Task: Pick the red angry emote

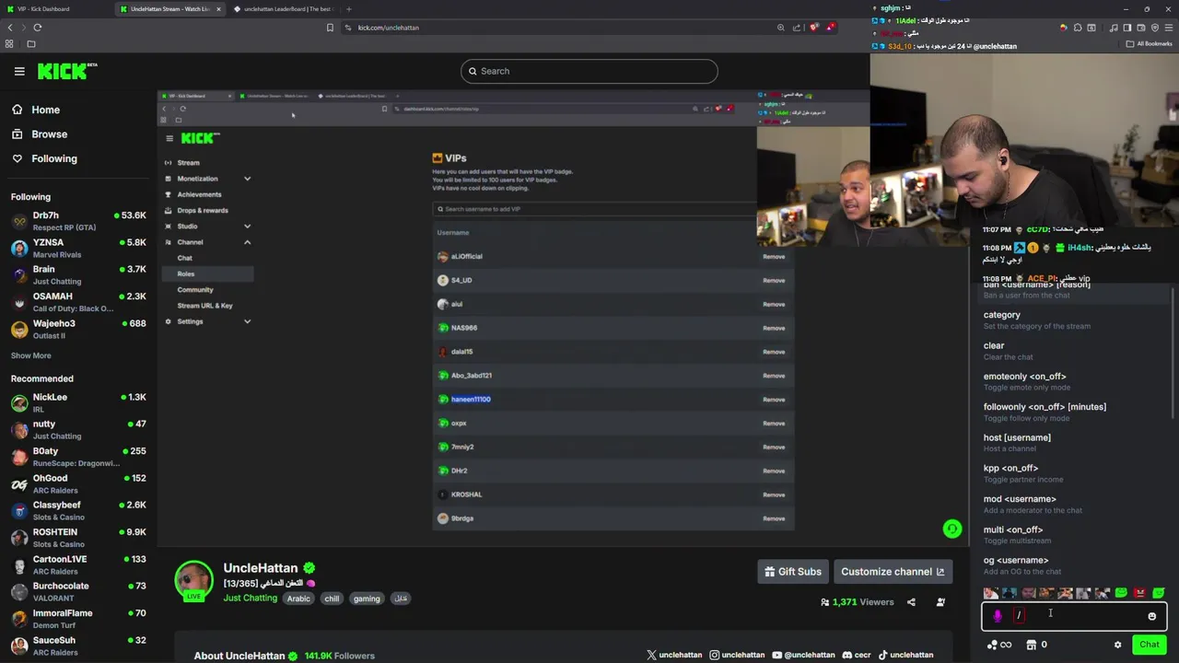Action: coord(1139,593)
